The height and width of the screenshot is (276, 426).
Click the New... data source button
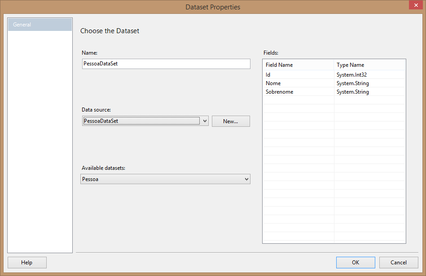[x=230, y=121]
